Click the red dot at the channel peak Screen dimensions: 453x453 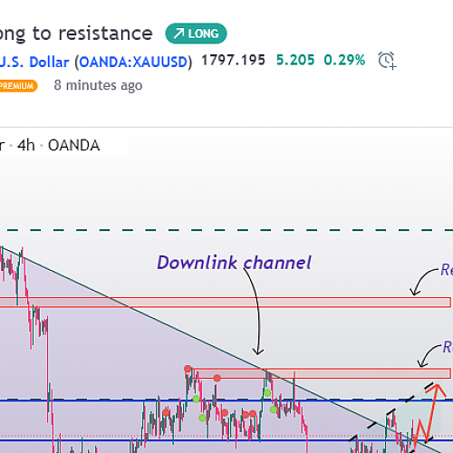click(x=188, y=369)
